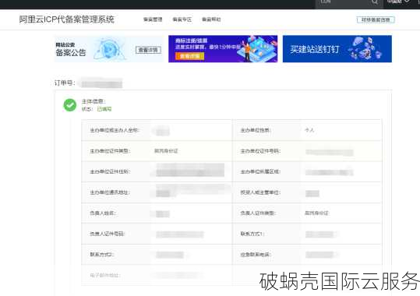This screenshot has width=420, height=296.
Task: Click the 主办单位证件住所 label
Action: [x=110, y=171]
